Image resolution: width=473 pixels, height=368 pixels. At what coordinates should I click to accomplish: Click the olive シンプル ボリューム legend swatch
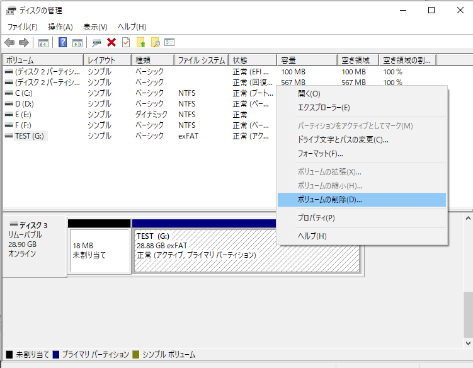tap(136, 354)
